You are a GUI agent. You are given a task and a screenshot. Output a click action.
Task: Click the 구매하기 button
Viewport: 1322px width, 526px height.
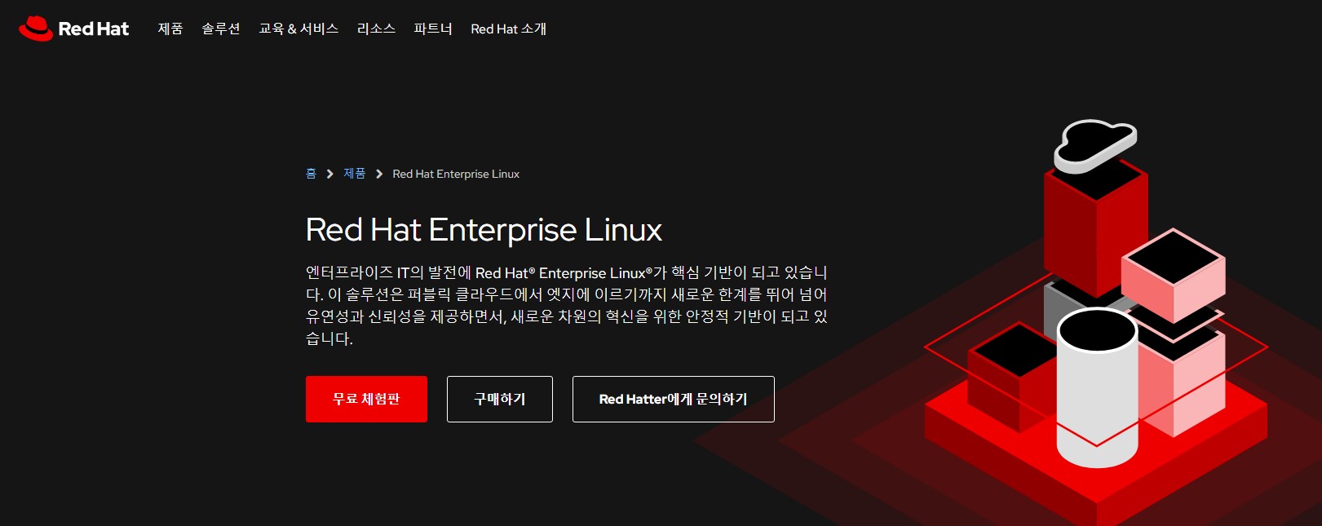tap(500, 399)
